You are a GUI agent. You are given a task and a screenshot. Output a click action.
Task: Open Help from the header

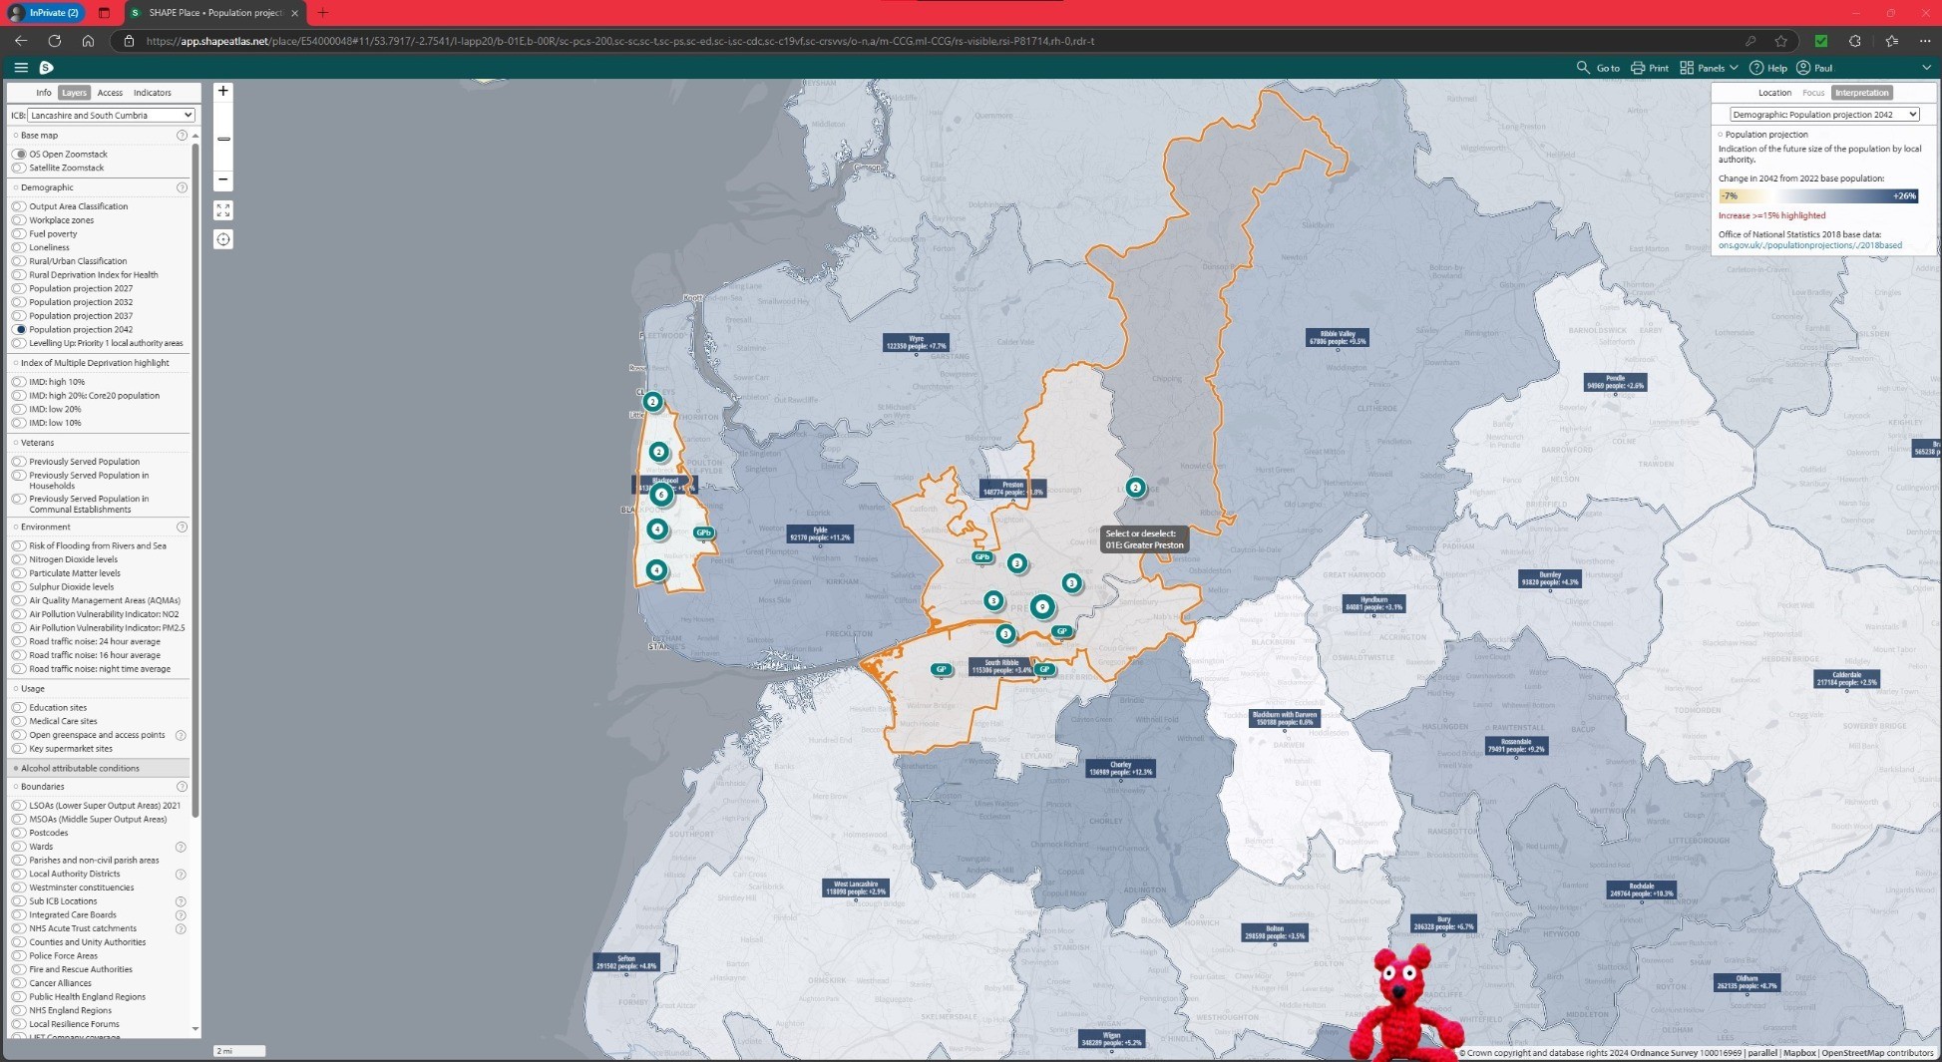pyautogui.click(x=1768, y=68)
